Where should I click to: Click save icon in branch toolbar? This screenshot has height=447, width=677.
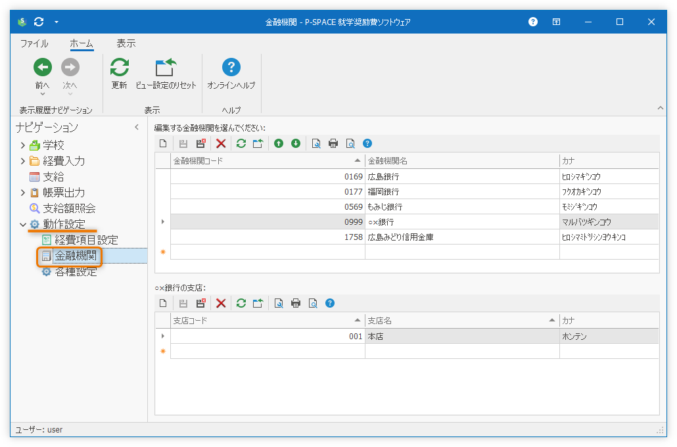(x=183, y=303)
